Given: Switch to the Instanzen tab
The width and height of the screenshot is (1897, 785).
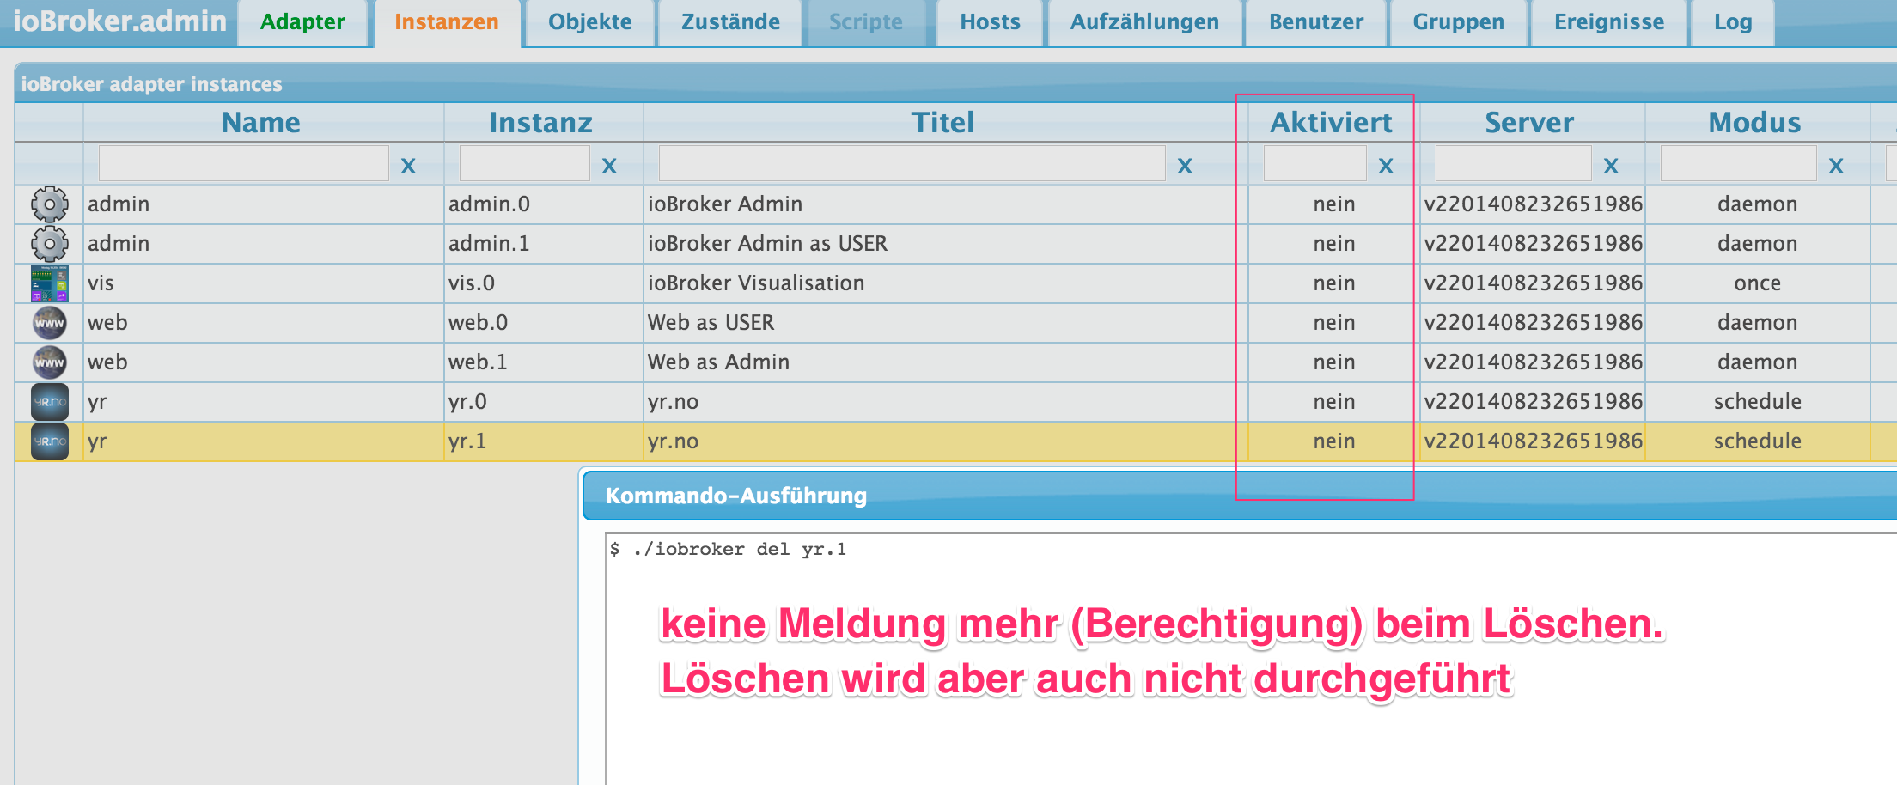Looking at the screenshot, I should pyautogui.click(x=447, y=22).
